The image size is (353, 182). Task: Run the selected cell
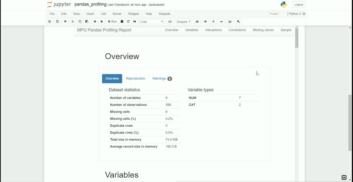[112, 22]
